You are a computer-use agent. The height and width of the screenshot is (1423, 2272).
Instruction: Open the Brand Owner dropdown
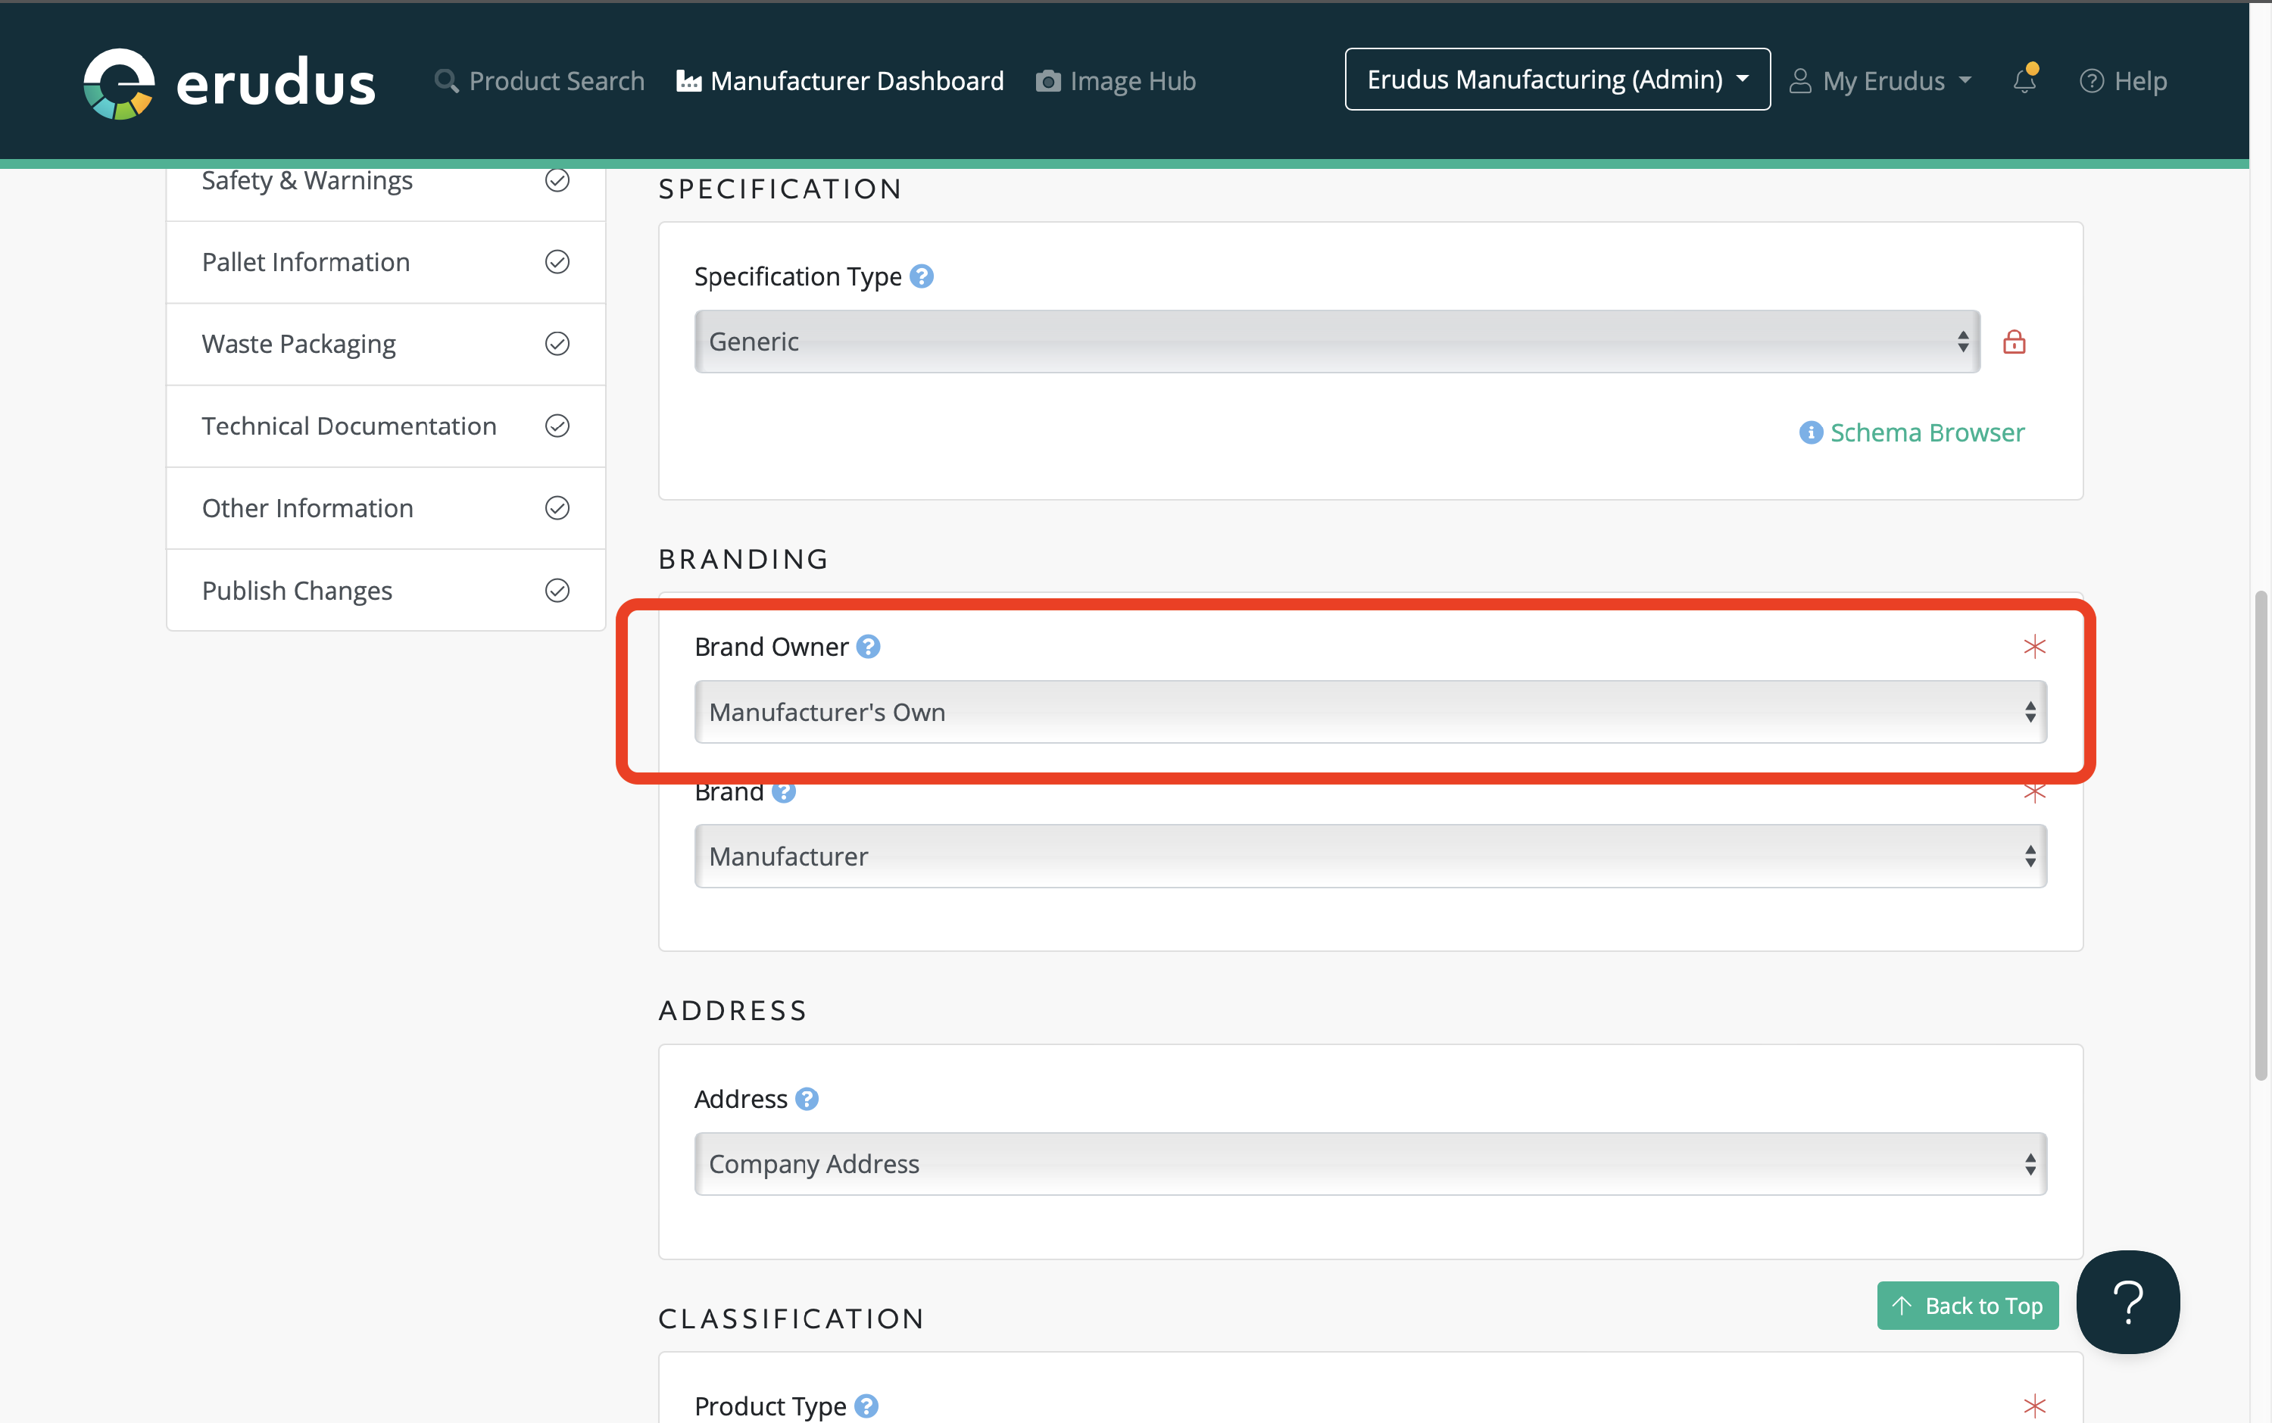[x=1369, y=713]
